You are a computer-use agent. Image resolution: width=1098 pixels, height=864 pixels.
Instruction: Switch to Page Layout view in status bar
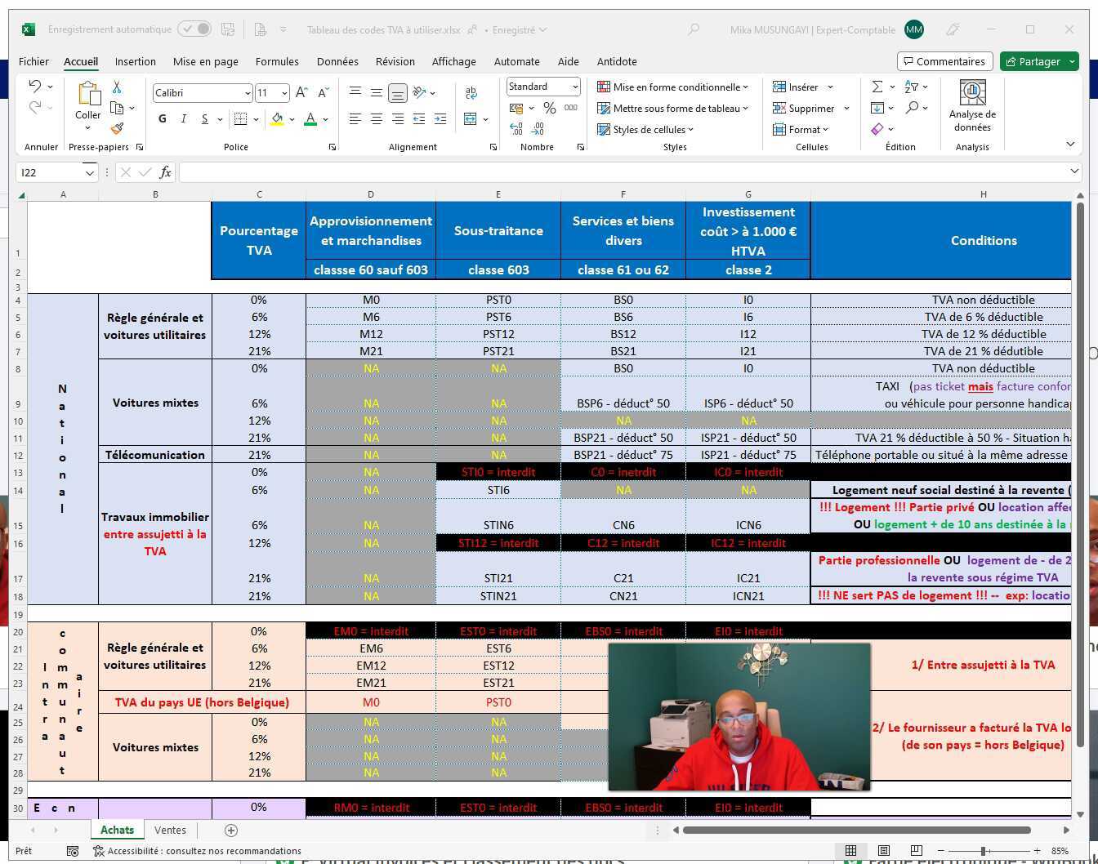click(x=883, y=850)
